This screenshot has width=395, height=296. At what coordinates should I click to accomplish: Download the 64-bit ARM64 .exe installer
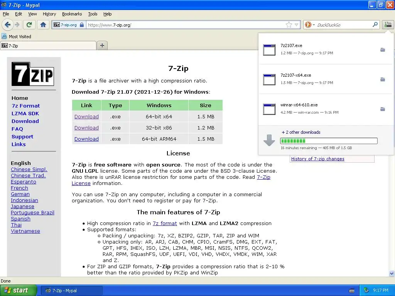pos(86,139)
